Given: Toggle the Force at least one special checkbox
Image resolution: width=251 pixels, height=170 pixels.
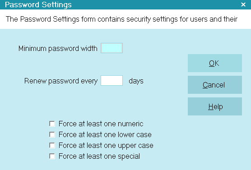Looking at the screenshot, I should point(52,156).
